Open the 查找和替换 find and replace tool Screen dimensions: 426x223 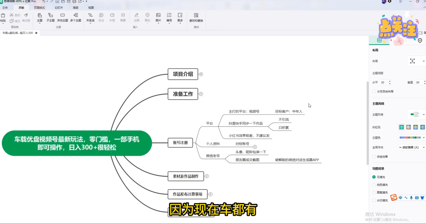(x=196, y=17)
